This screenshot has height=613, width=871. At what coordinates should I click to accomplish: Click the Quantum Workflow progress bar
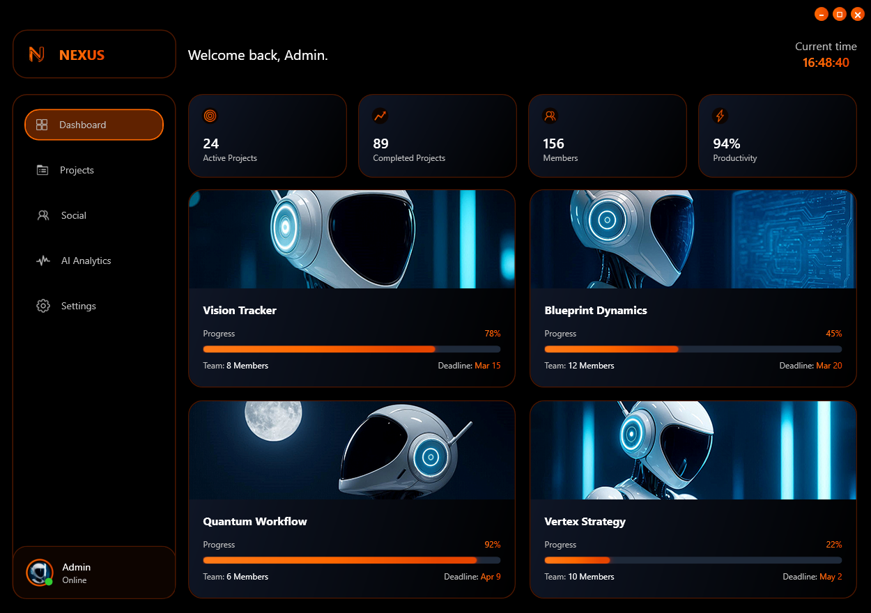[351, 560]
